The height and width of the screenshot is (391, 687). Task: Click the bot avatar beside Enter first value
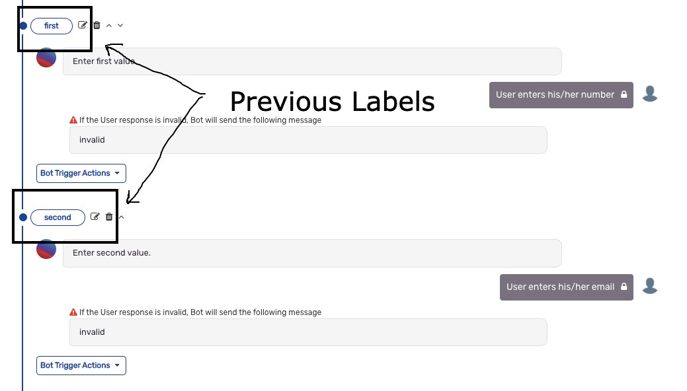pos(46,57)
